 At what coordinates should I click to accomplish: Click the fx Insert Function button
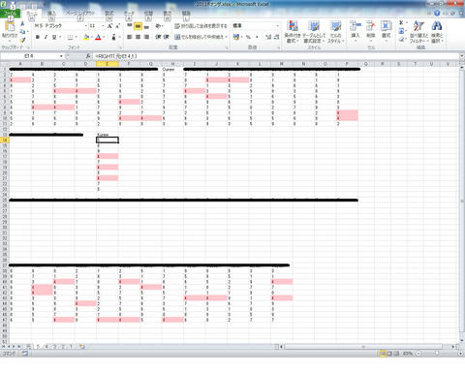88,56
